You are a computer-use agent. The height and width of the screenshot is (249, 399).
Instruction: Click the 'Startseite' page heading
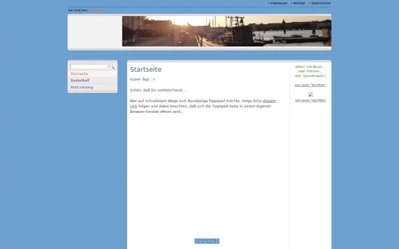click(146, 69)
